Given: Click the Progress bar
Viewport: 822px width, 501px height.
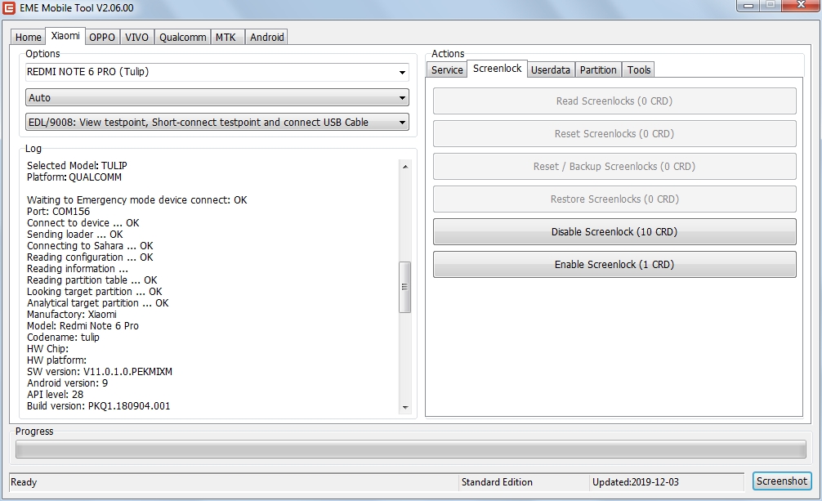Looking at the screenshot, I should pos(410,450).
